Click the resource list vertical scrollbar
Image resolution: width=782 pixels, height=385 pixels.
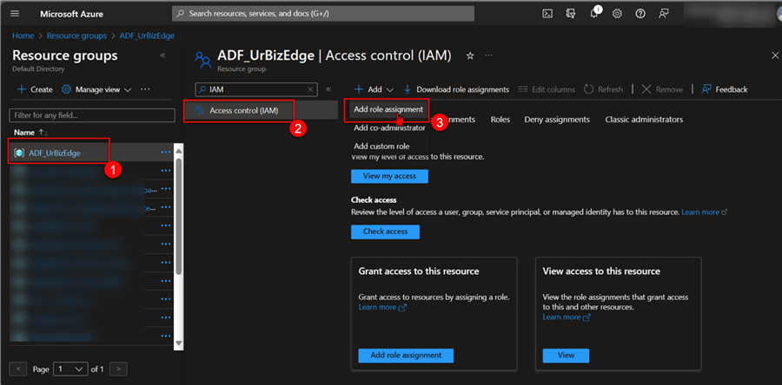click(x=179, y=217)
